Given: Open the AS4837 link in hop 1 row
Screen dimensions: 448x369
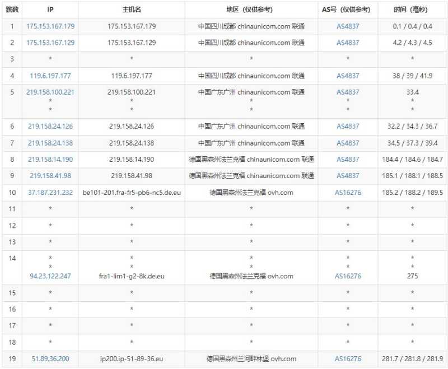Looking at the screenshot, I should coord(348,26).
